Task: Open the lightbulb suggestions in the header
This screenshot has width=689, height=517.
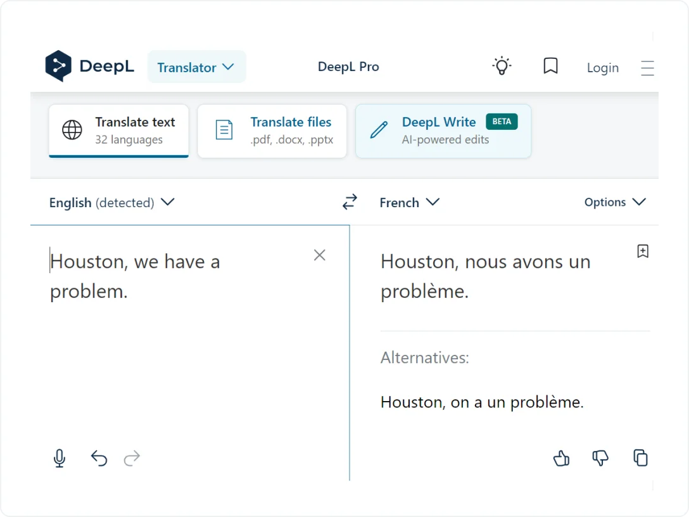Action: [x=502, y=65]
